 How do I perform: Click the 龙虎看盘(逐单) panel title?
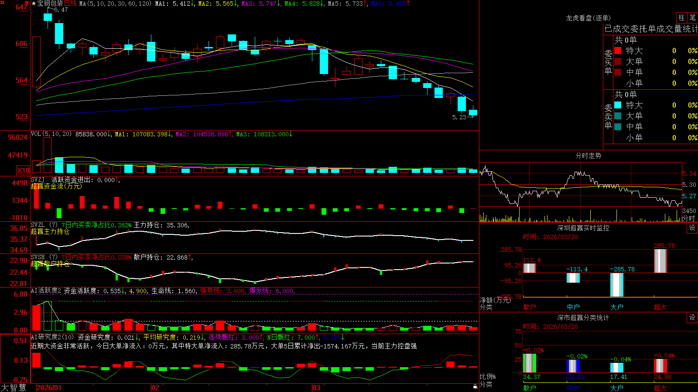[x=589, y=18]
